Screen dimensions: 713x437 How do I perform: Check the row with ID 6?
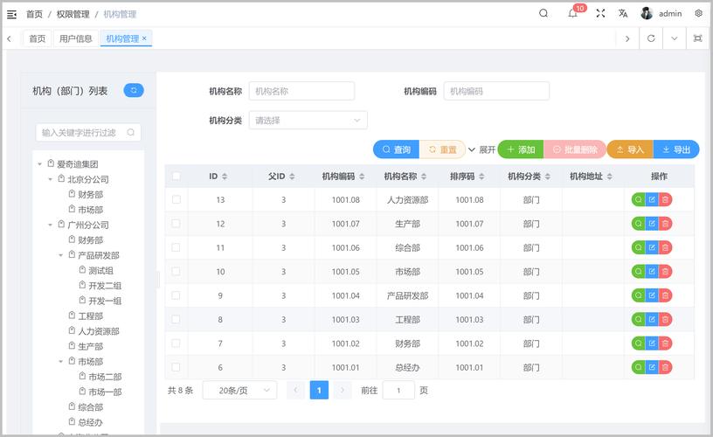177,367
